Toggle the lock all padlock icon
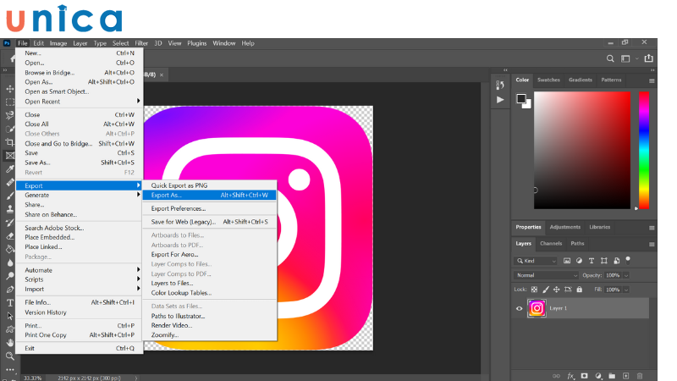 [581, 289]
